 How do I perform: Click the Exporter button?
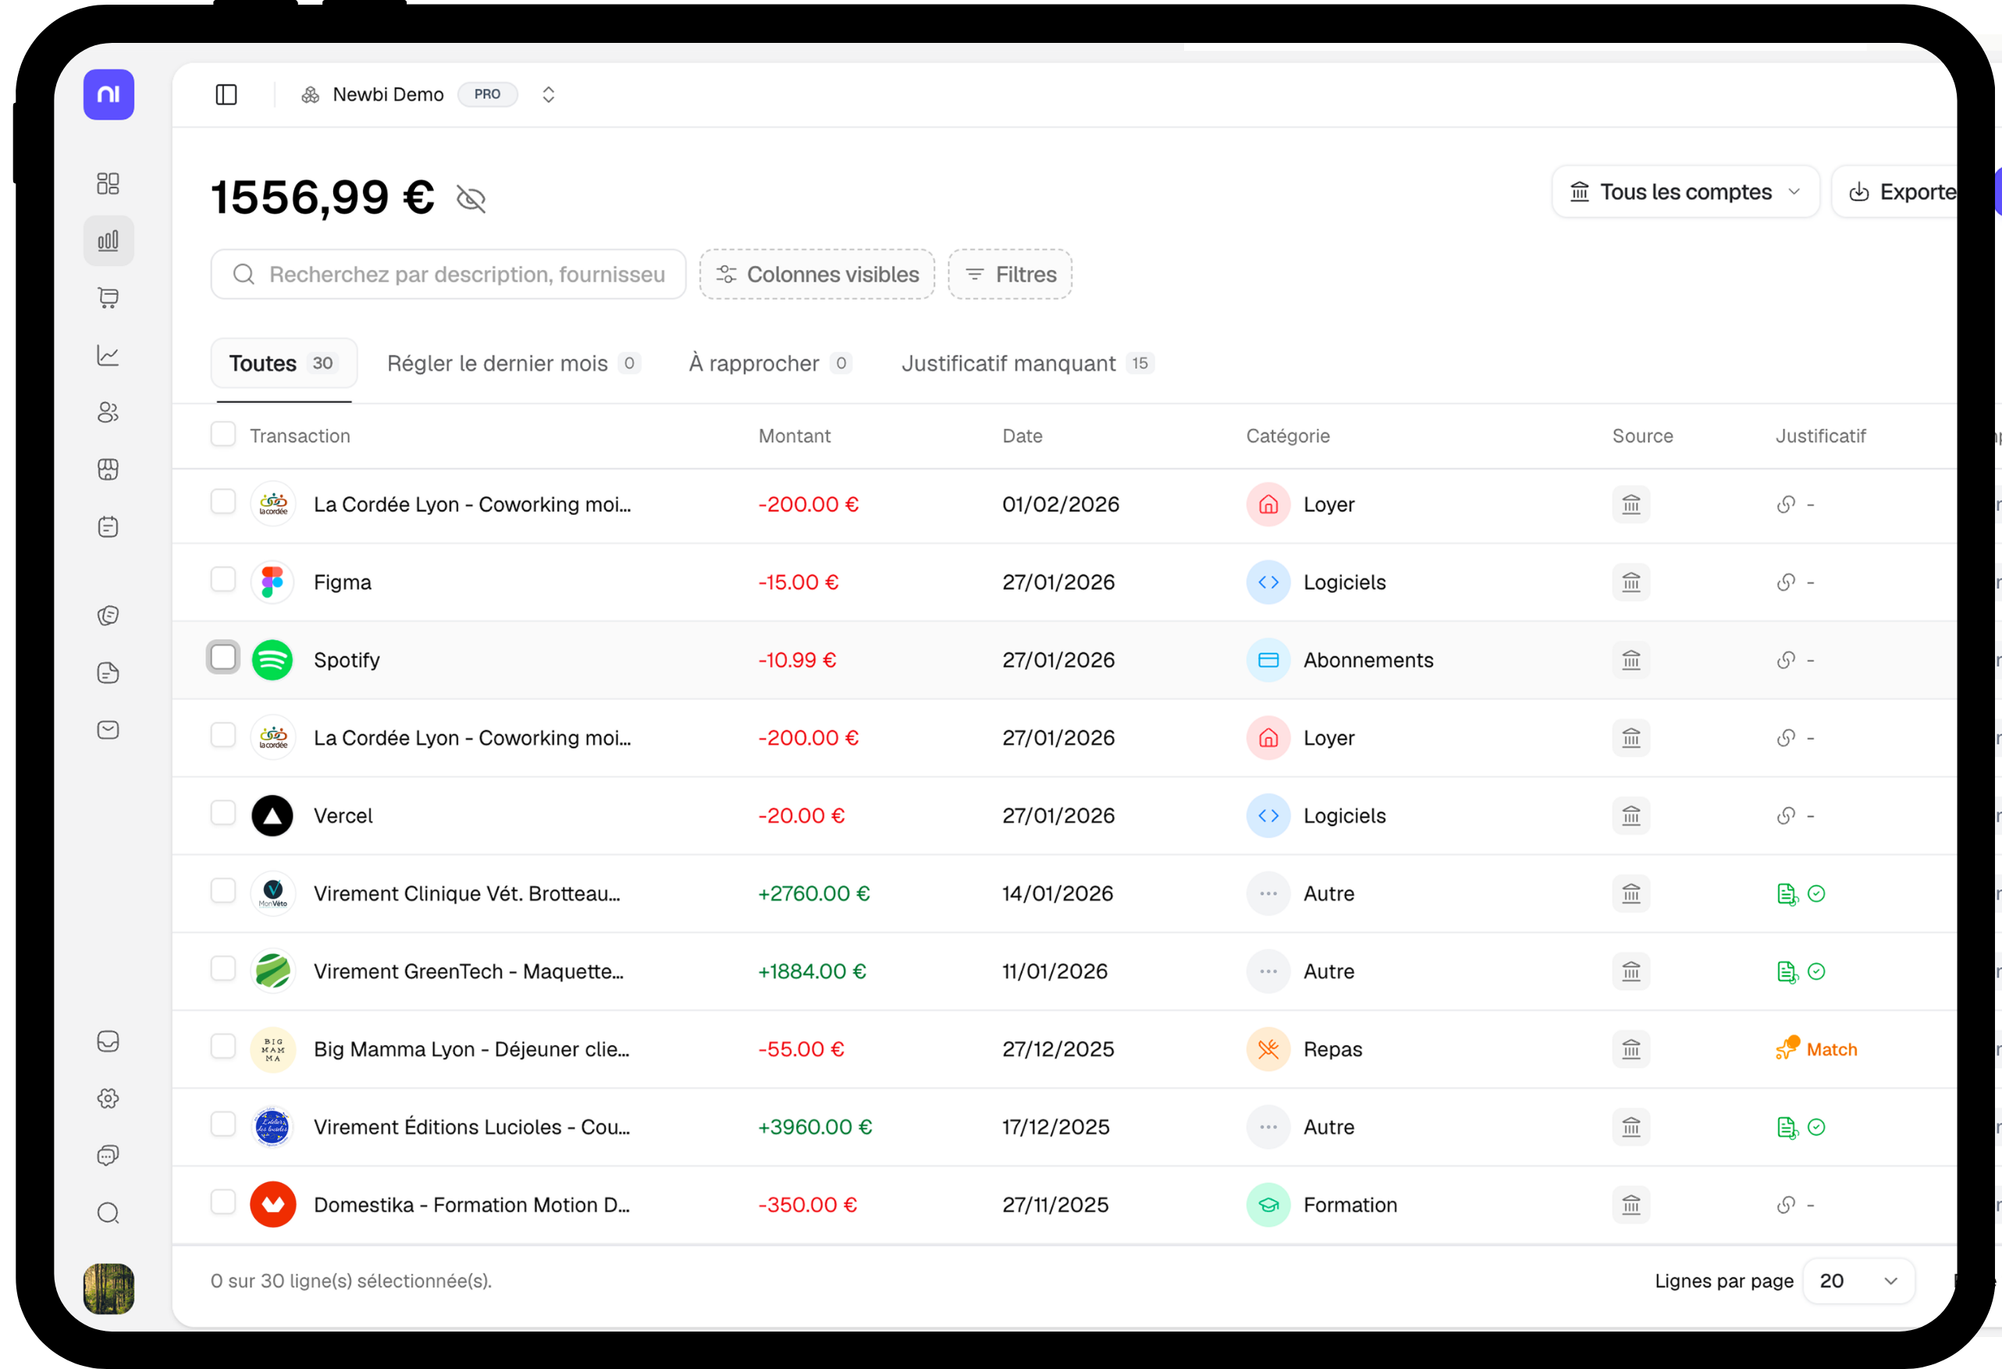pyautogui.click(x=1900, y=192)
